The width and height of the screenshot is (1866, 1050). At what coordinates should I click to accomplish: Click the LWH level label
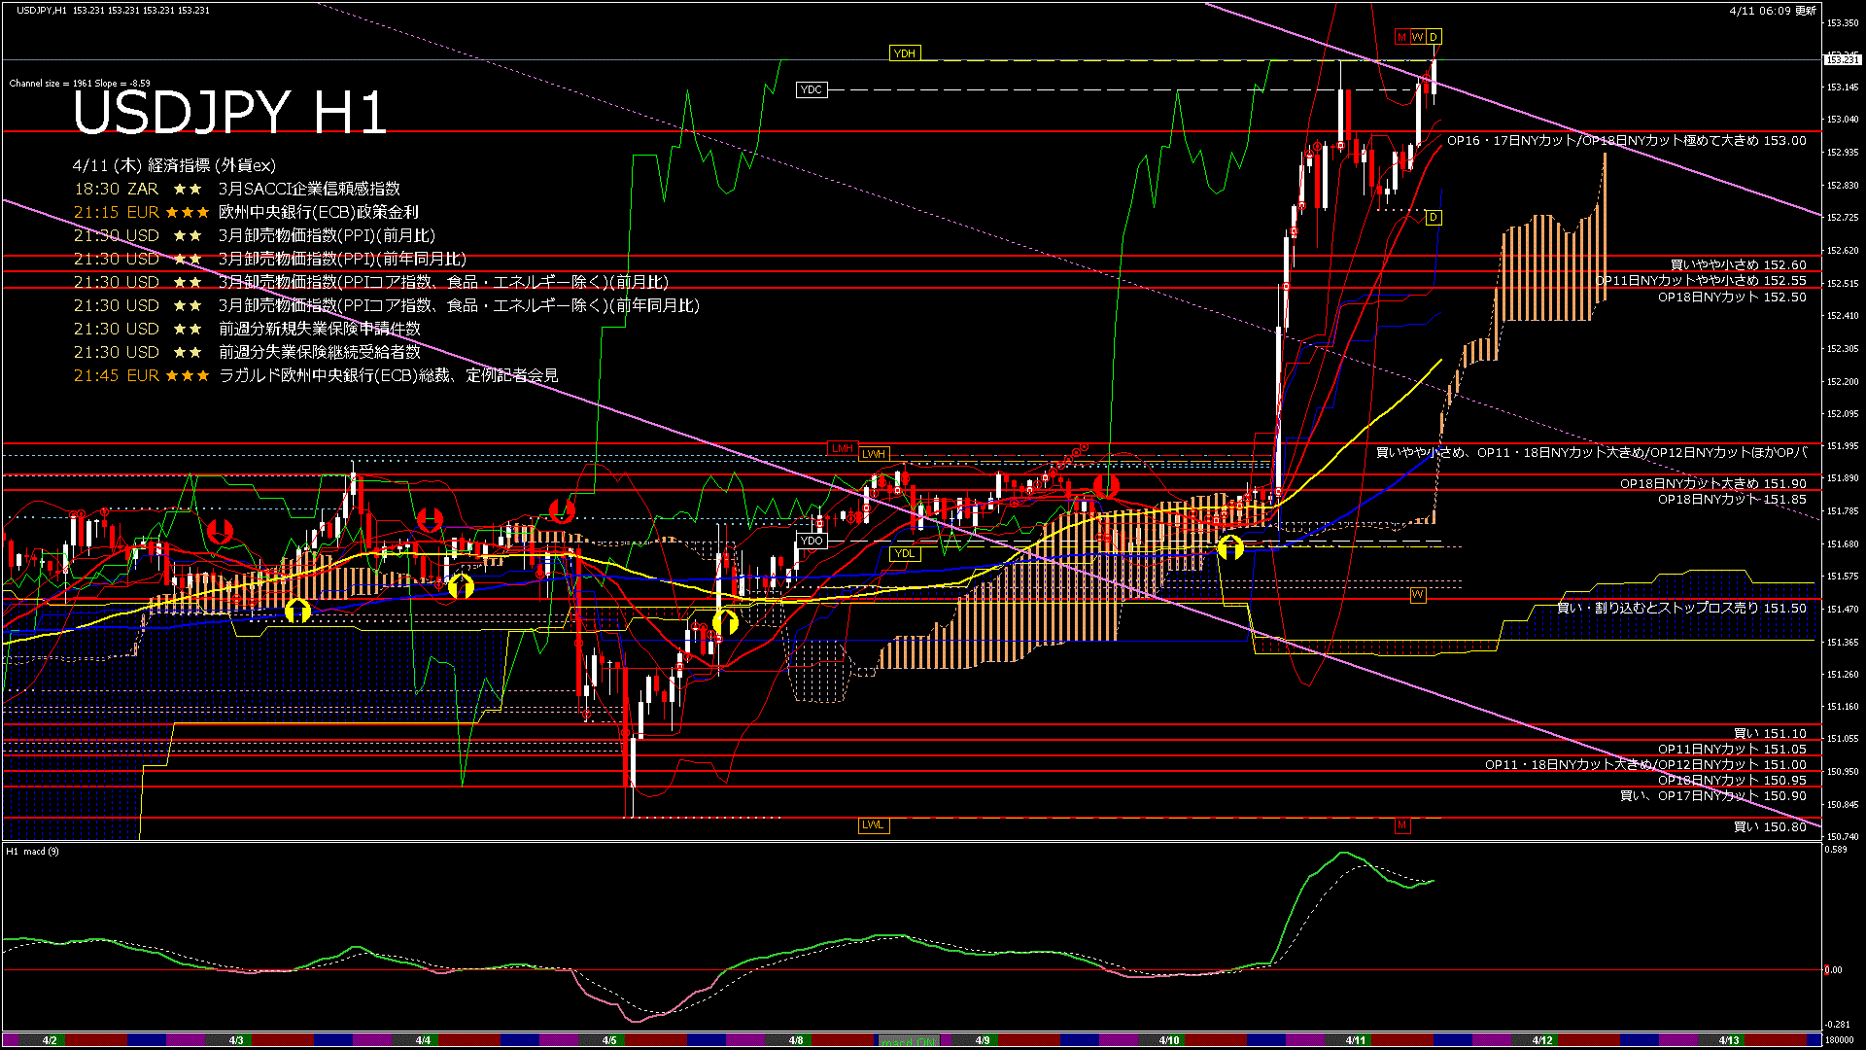(873, 454)
